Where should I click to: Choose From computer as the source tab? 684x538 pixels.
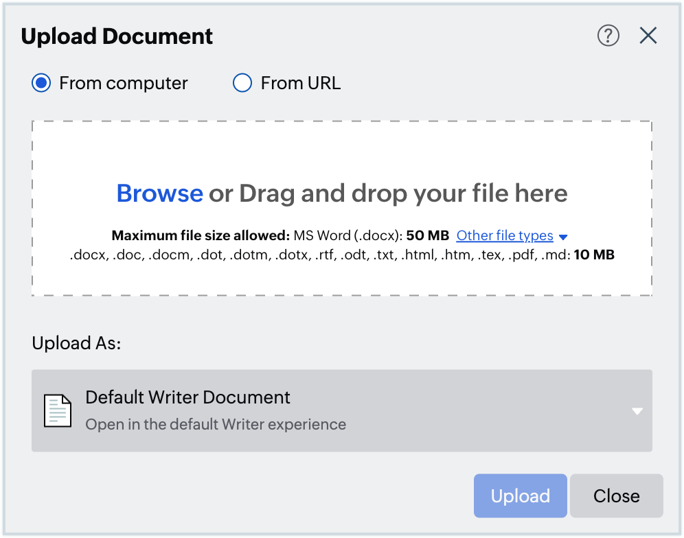pos(42,82)
